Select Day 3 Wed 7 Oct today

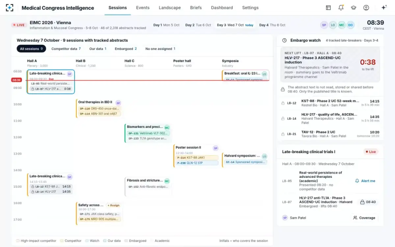(235, 25)
